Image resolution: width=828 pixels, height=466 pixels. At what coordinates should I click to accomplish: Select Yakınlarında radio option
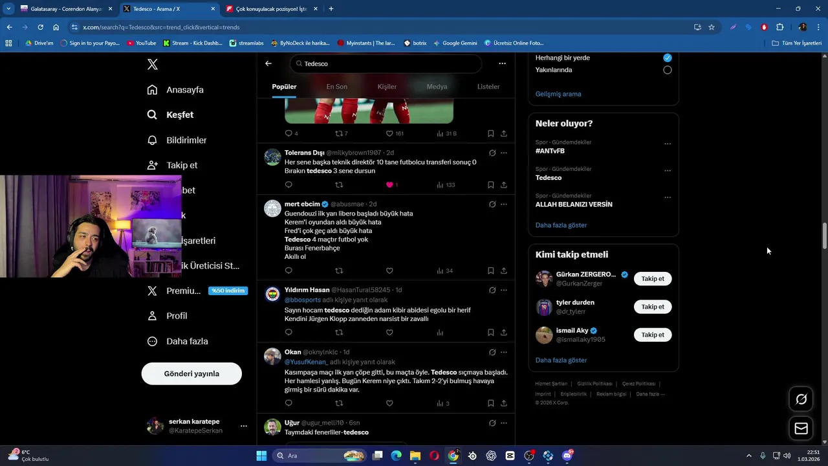pos(668,70)
